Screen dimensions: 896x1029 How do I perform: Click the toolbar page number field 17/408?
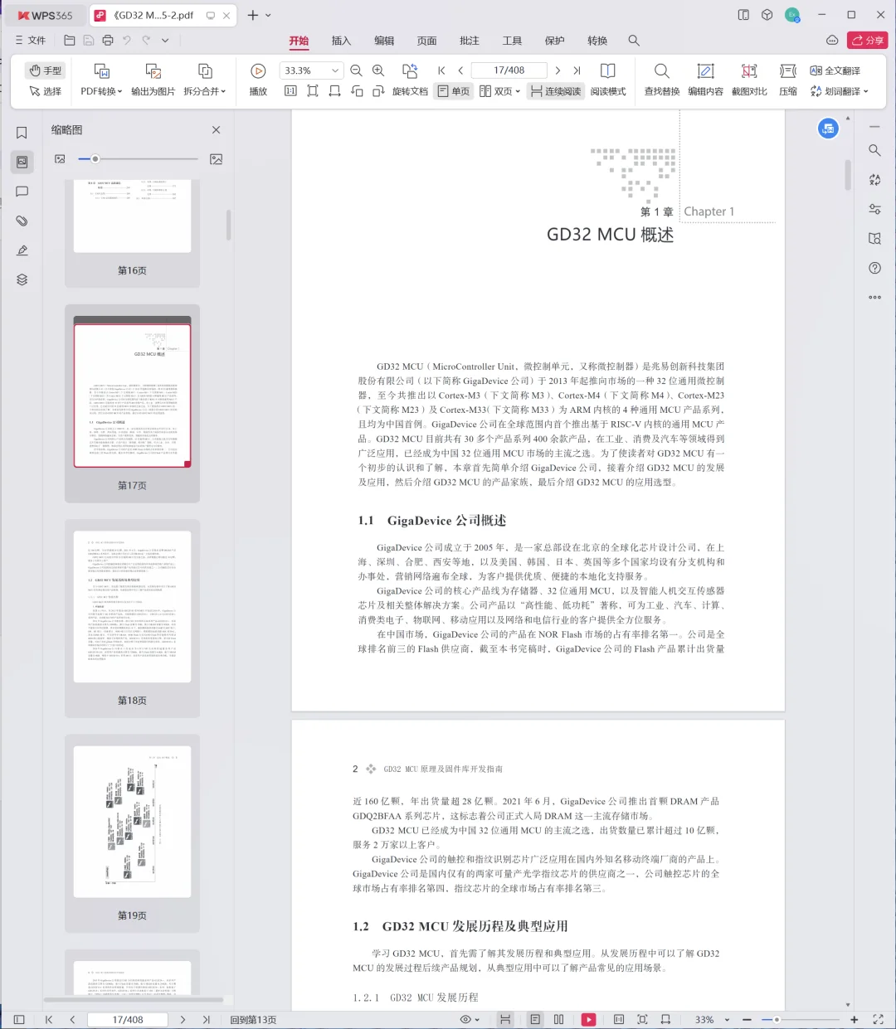pos(509,70)
